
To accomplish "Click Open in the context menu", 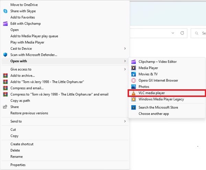I will click(14, 30).
